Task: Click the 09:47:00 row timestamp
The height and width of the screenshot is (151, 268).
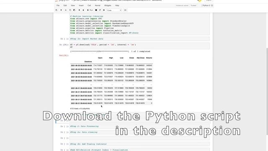Action: [81, 96]
